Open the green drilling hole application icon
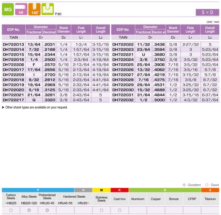The height and width of the screenshot is (215, 221). coord(48,9)
